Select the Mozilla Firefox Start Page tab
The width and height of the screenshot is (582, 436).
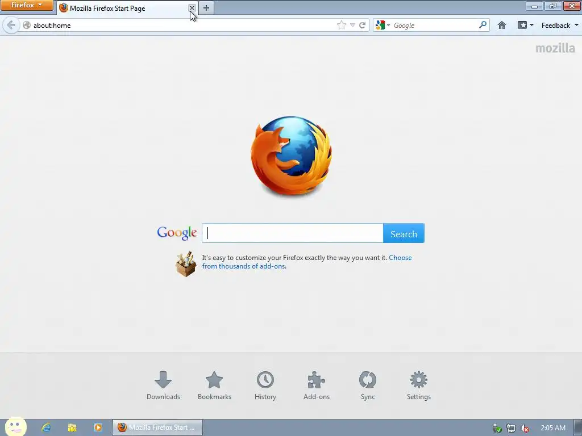[x=127, y=8]
